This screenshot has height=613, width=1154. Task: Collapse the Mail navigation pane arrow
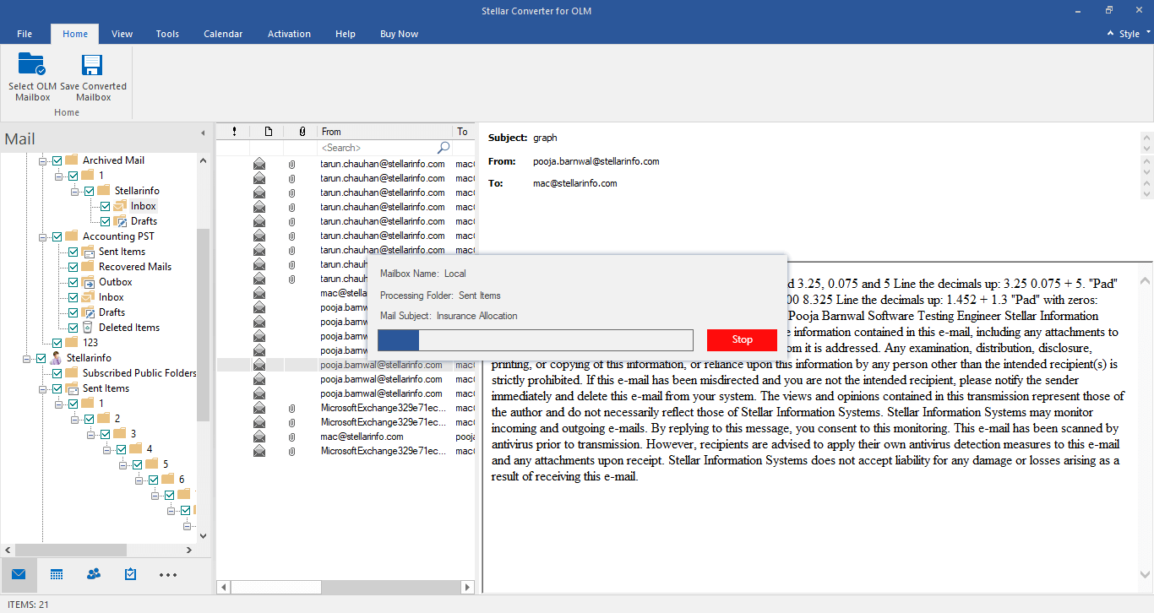(x=202, y=133)
